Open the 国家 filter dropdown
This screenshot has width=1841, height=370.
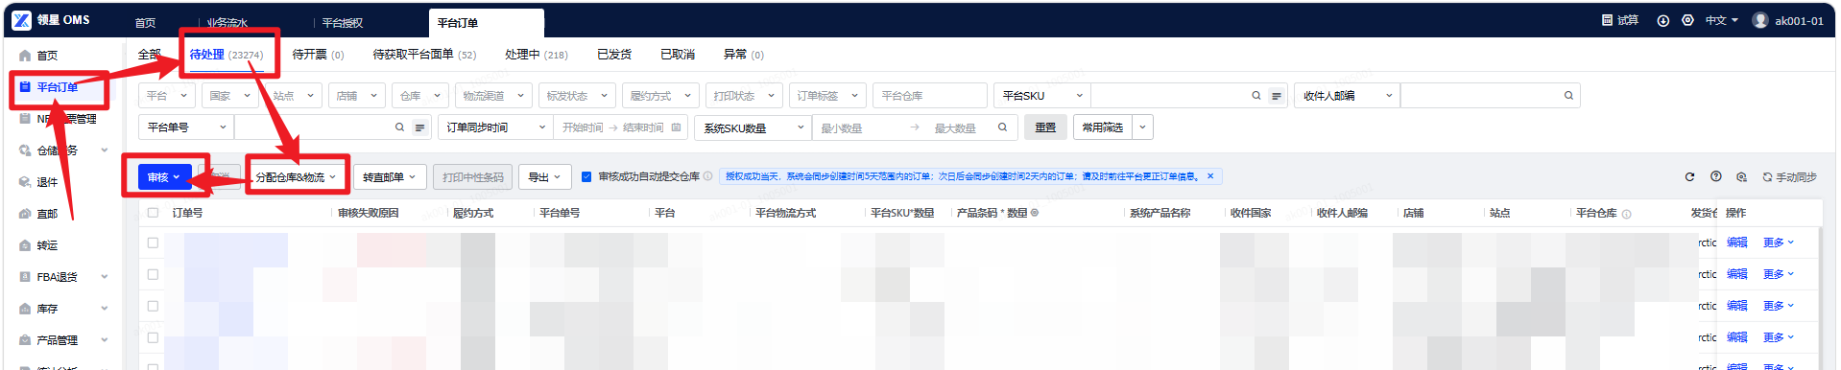tap(231, 96)
